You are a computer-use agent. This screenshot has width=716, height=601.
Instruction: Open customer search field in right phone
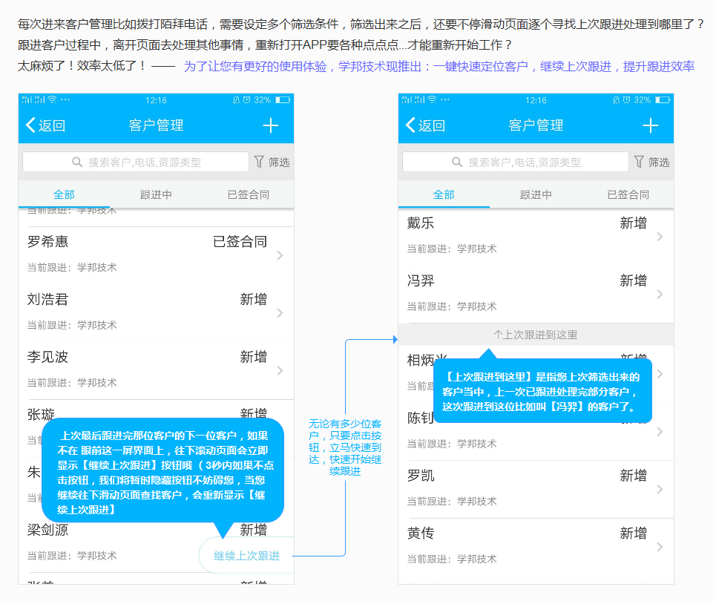[x=516, y=162]
